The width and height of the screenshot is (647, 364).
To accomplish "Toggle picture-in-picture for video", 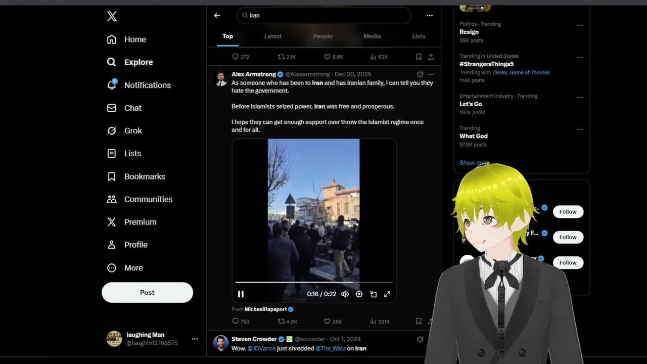I will point(373,294).
